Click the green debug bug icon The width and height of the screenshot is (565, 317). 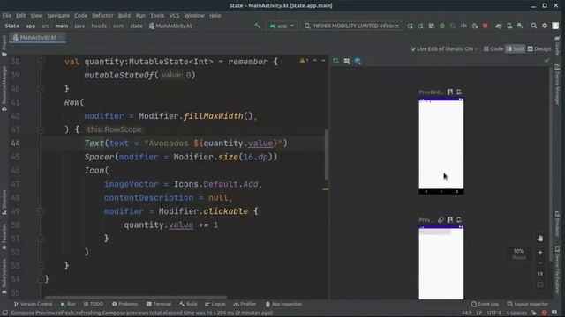tap(442, 26)
